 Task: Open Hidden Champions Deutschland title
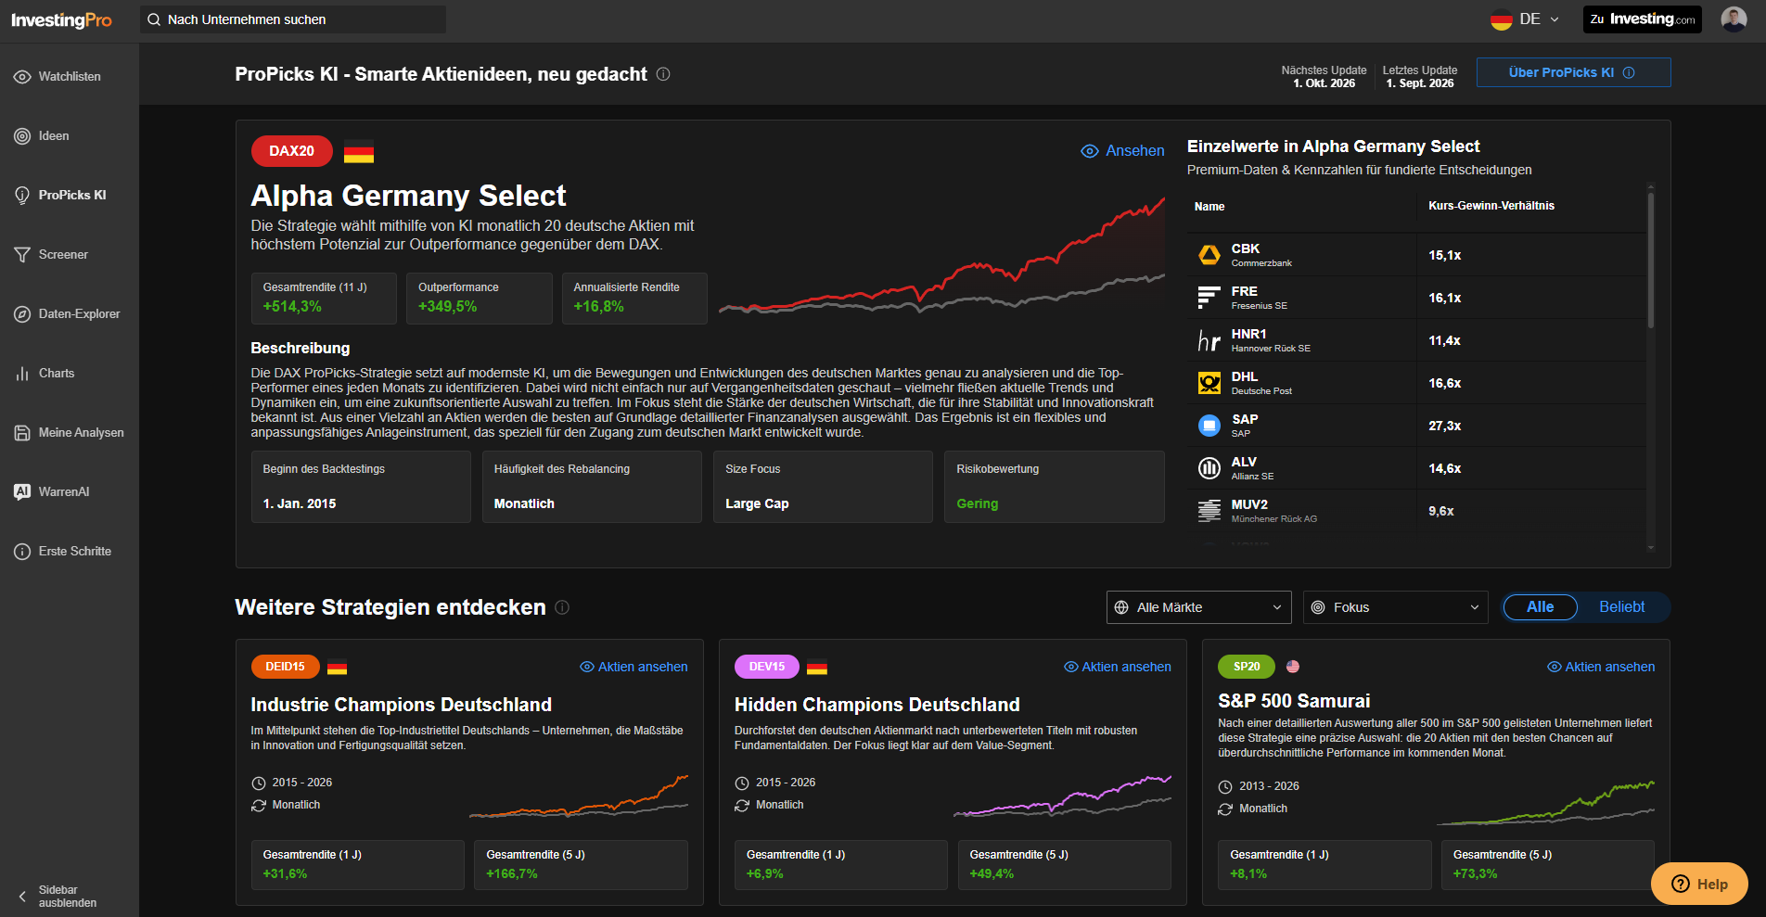pos(877,705)
